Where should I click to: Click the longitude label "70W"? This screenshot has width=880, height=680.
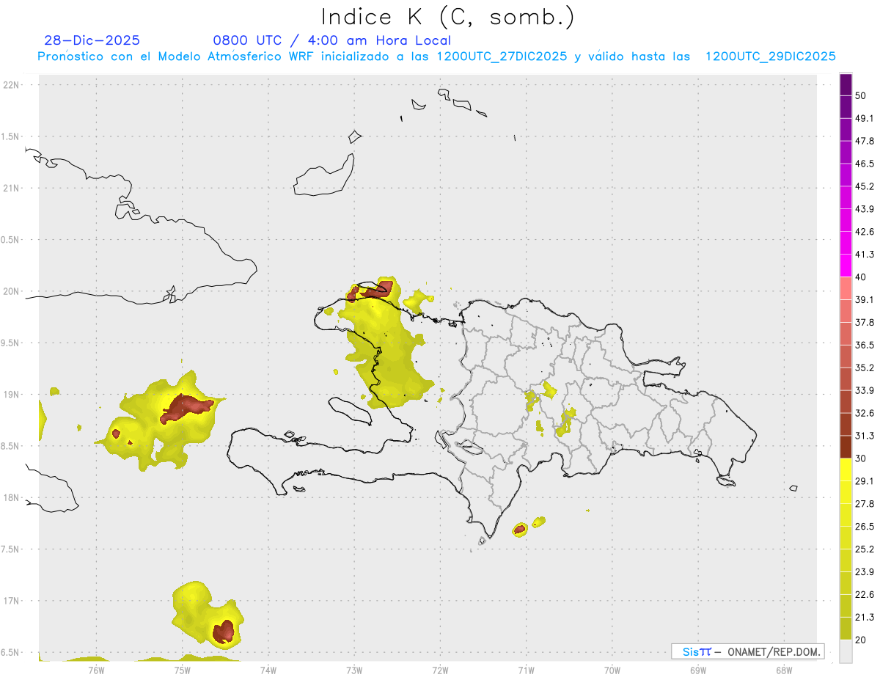click(x=612, y=670)
